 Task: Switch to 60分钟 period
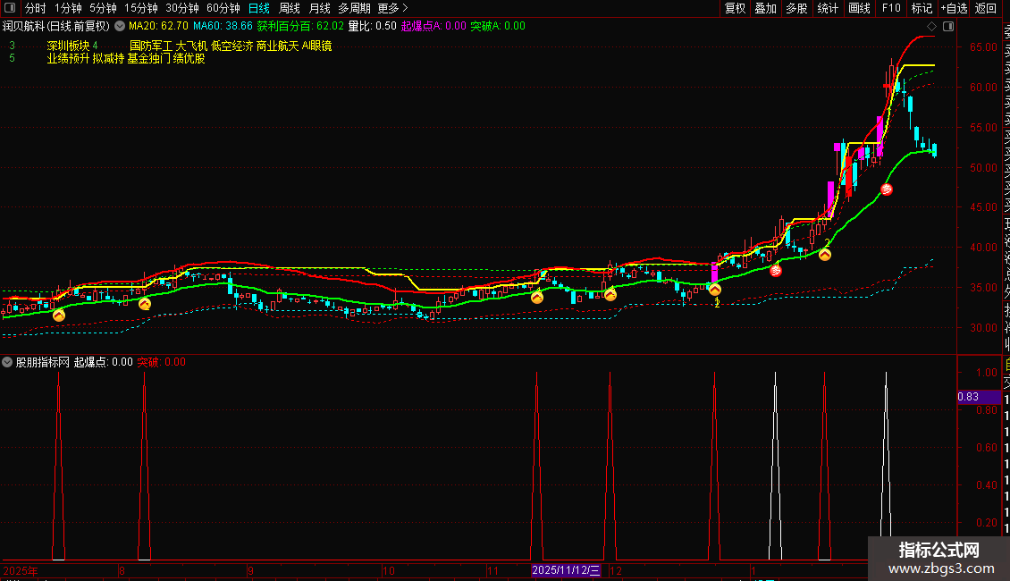click(223, 8)
